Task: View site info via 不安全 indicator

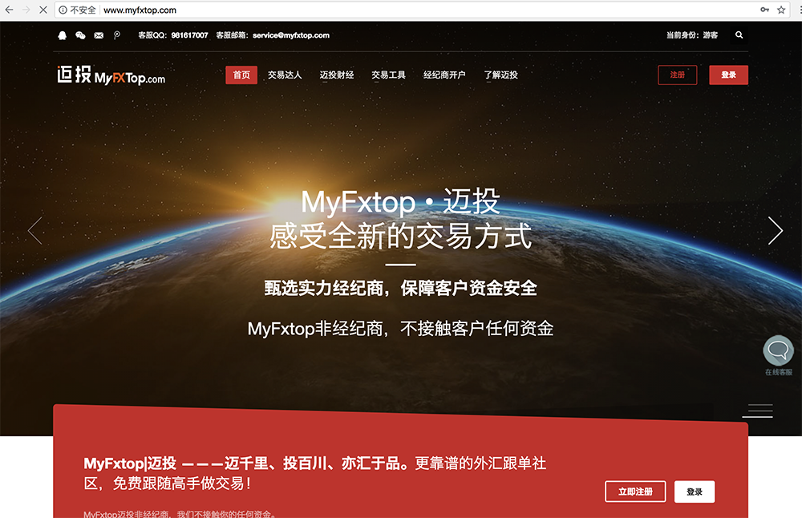Action: point(77,10)
